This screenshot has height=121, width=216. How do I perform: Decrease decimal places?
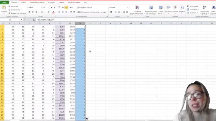tap(127, 12)
